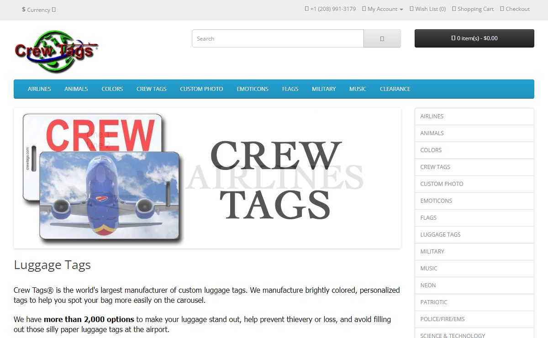Open CLEARANCE in the blue navigation bar
The width and height of the screenshot is (548, 338).
pos(395,89)
